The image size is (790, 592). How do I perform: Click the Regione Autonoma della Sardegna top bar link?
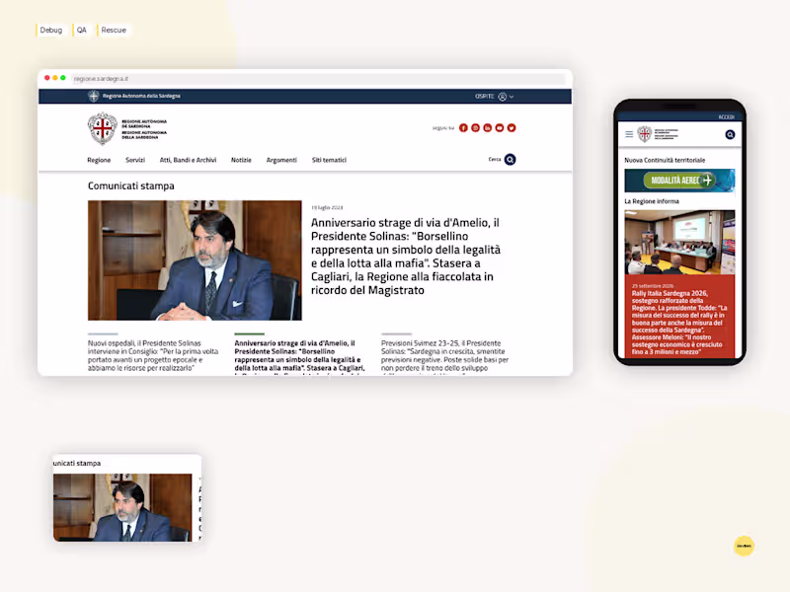pos(141,96)
